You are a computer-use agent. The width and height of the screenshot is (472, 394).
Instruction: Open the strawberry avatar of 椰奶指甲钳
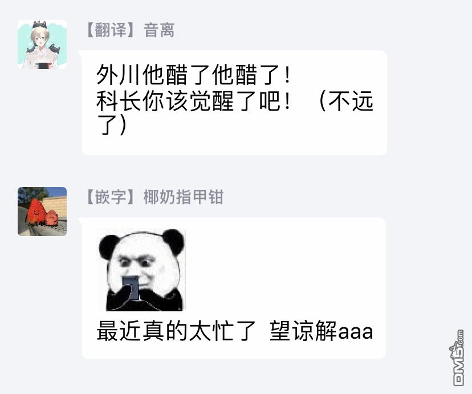42,212
